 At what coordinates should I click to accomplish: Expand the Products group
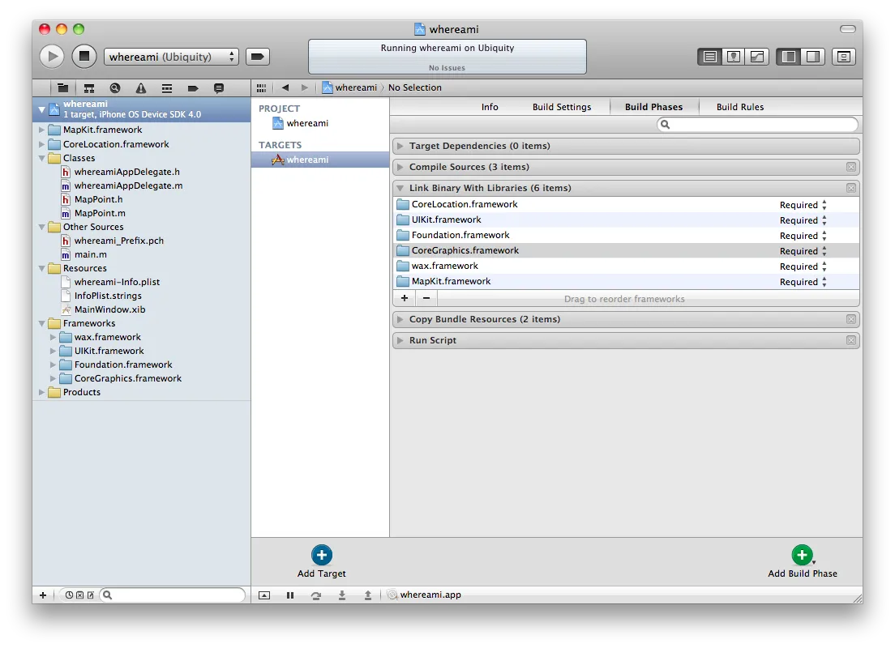pyautogui.click(x=41, y=393)
